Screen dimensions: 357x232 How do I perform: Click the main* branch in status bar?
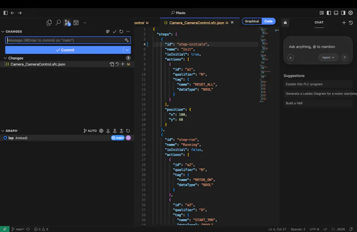[17, 229]
